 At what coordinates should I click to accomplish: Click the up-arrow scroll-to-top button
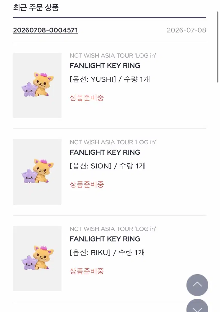(x=197, y=285)
